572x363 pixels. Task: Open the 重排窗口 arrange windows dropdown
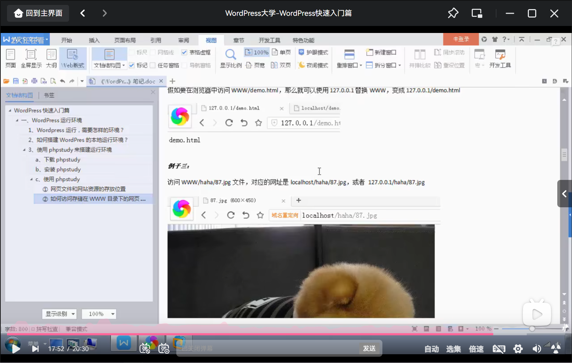click(349, 65)
